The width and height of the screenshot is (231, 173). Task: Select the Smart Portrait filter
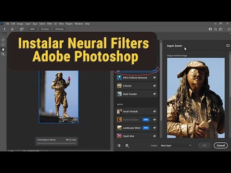137,111
